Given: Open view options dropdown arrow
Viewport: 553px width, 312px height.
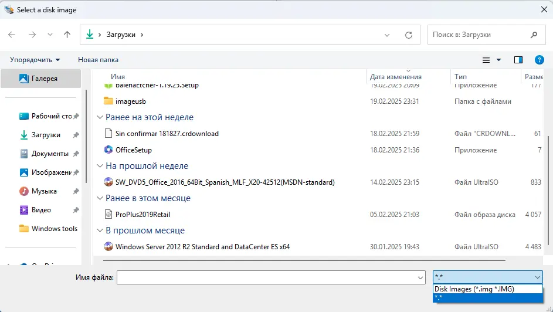Looking at the screenshot, I should [498, 60].
